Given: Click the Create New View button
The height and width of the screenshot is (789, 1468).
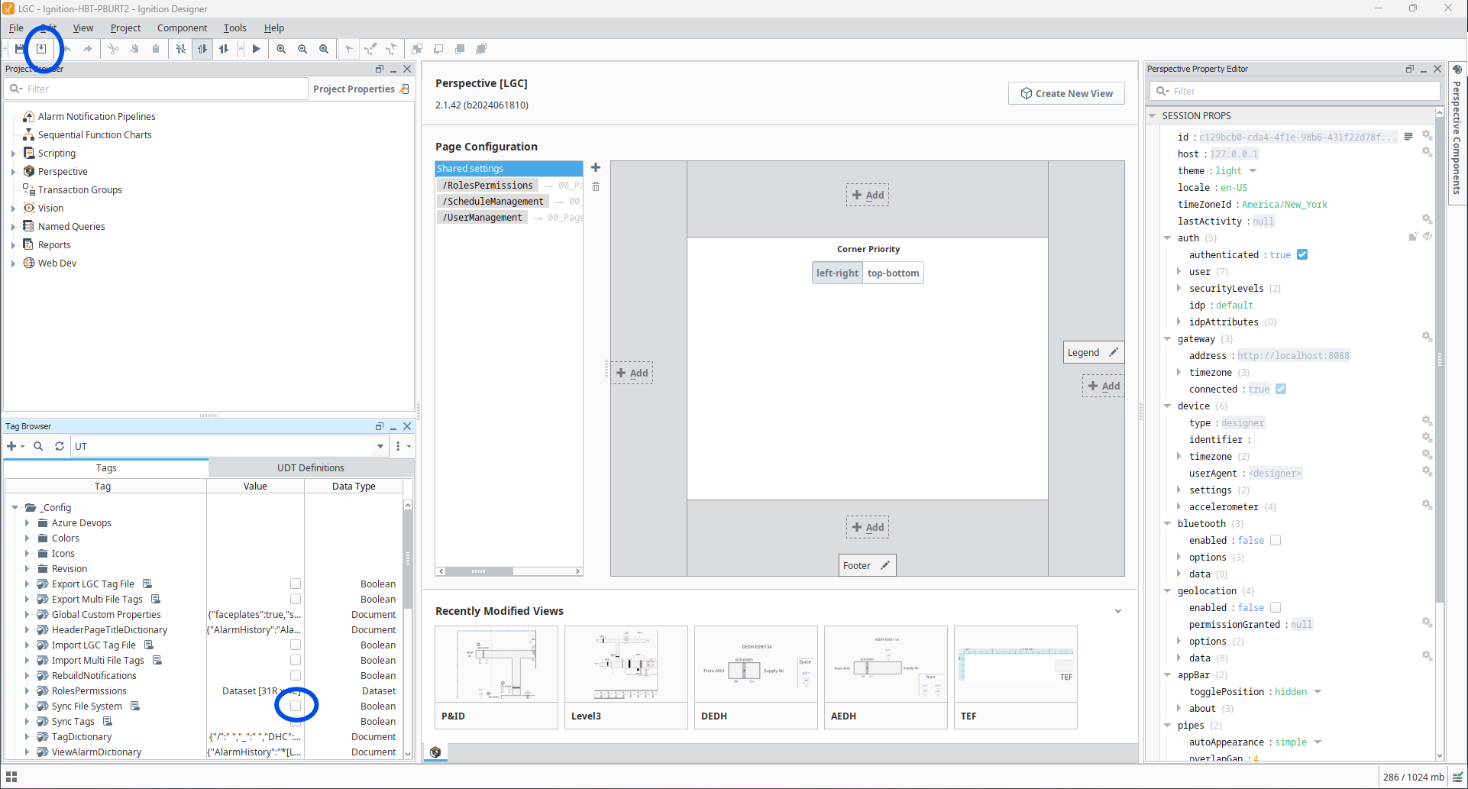Looking at the screenshot, I should click(x=1066, y=93).
